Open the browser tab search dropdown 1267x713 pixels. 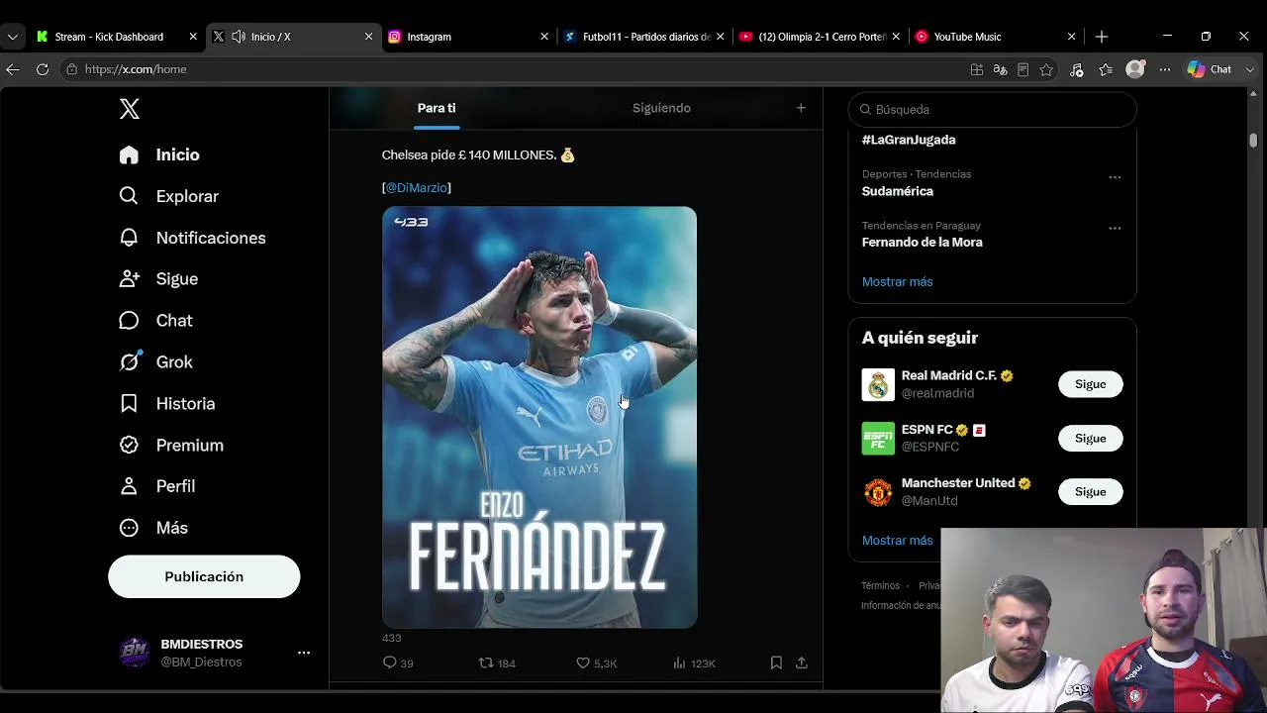tap(12, 37)
